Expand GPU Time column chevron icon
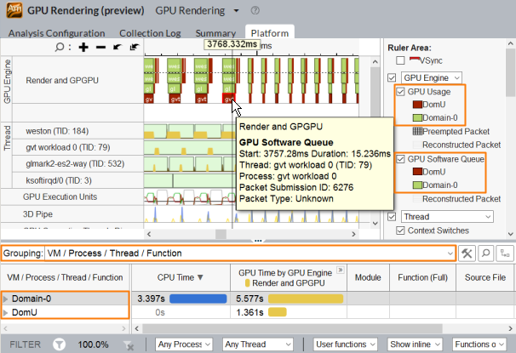This screenshot has width=516, height=353. (341, 270)
